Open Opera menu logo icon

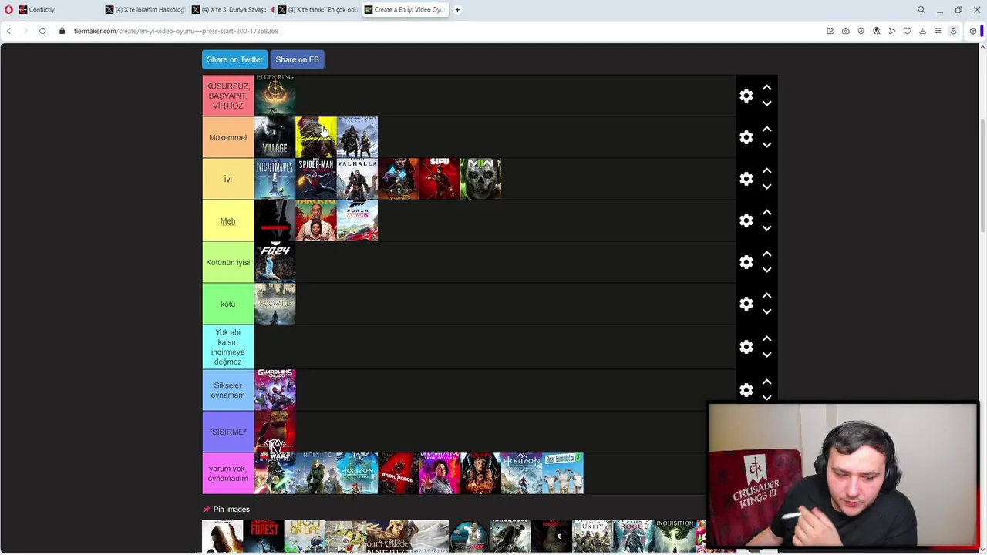click(x=8, y=10)
